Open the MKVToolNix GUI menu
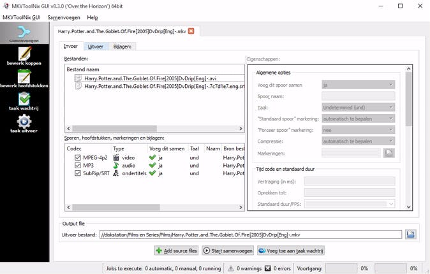 [22, 18]
